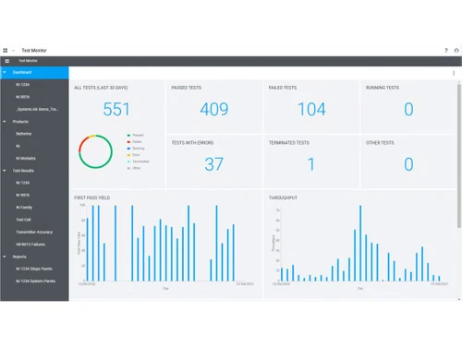462x346 pixels.
Task: Click the scrollbar down arrow at the bottom right
Action: click(459, 299)
